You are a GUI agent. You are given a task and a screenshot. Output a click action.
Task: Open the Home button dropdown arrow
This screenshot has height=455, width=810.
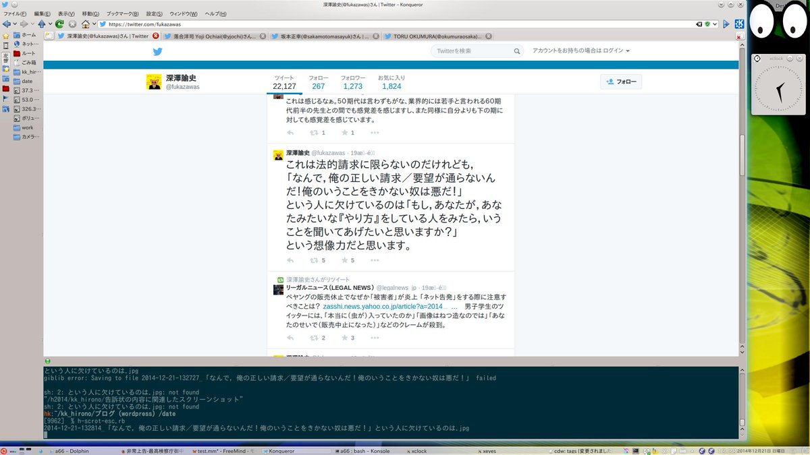[93, 24]
